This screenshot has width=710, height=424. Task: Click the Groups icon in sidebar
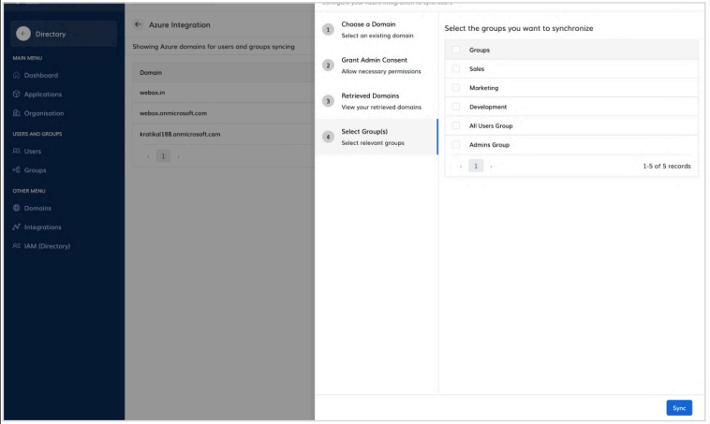pyautogui.click(x=16, y=170)
